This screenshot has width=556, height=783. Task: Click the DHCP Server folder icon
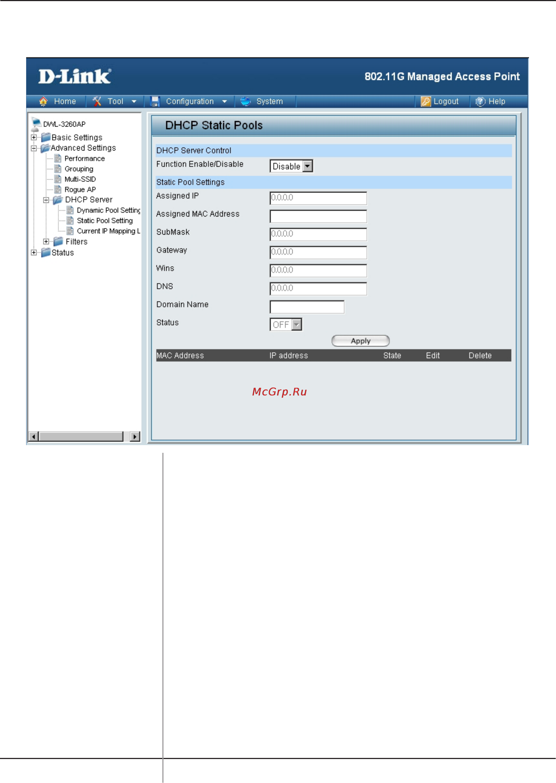58,200
